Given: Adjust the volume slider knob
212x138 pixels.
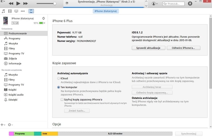Looking at the screenshot, I should pyautogui.click(x=55, y=3).
